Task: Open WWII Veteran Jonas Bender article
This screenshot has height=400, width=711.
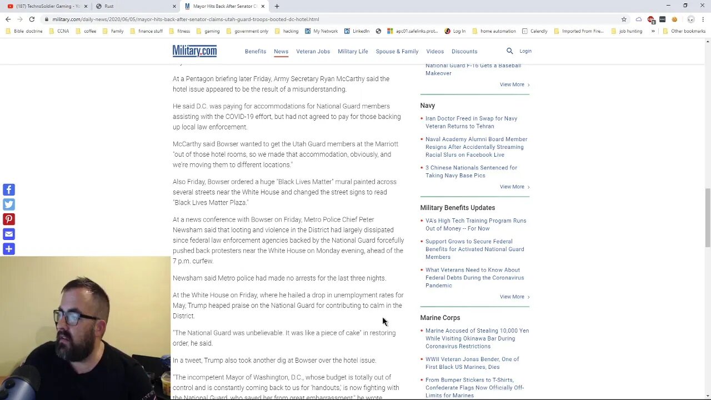Action: pyautogui.click(x=472, y=363)
